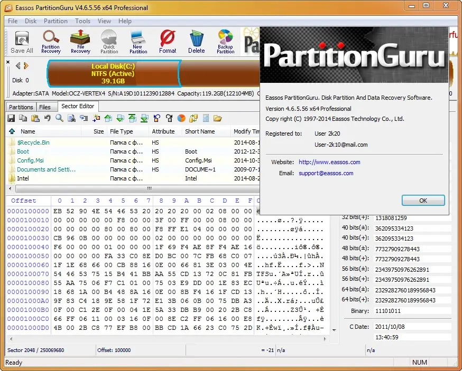The width and height of the screenshot is (462, 371).
Task: Click the orange pie chart icon
Action: coord(181,118)
